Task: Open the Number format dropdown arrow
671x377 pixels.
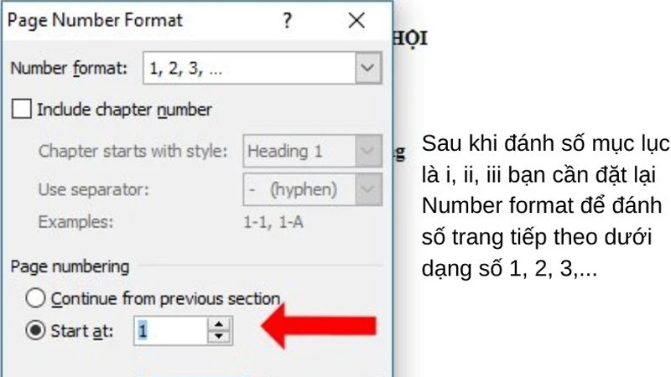Action: 368,68
